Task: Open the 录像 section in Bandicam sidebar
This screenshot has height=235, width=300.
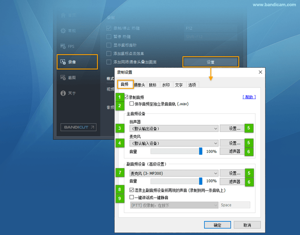Action: (x=77, y=62)
